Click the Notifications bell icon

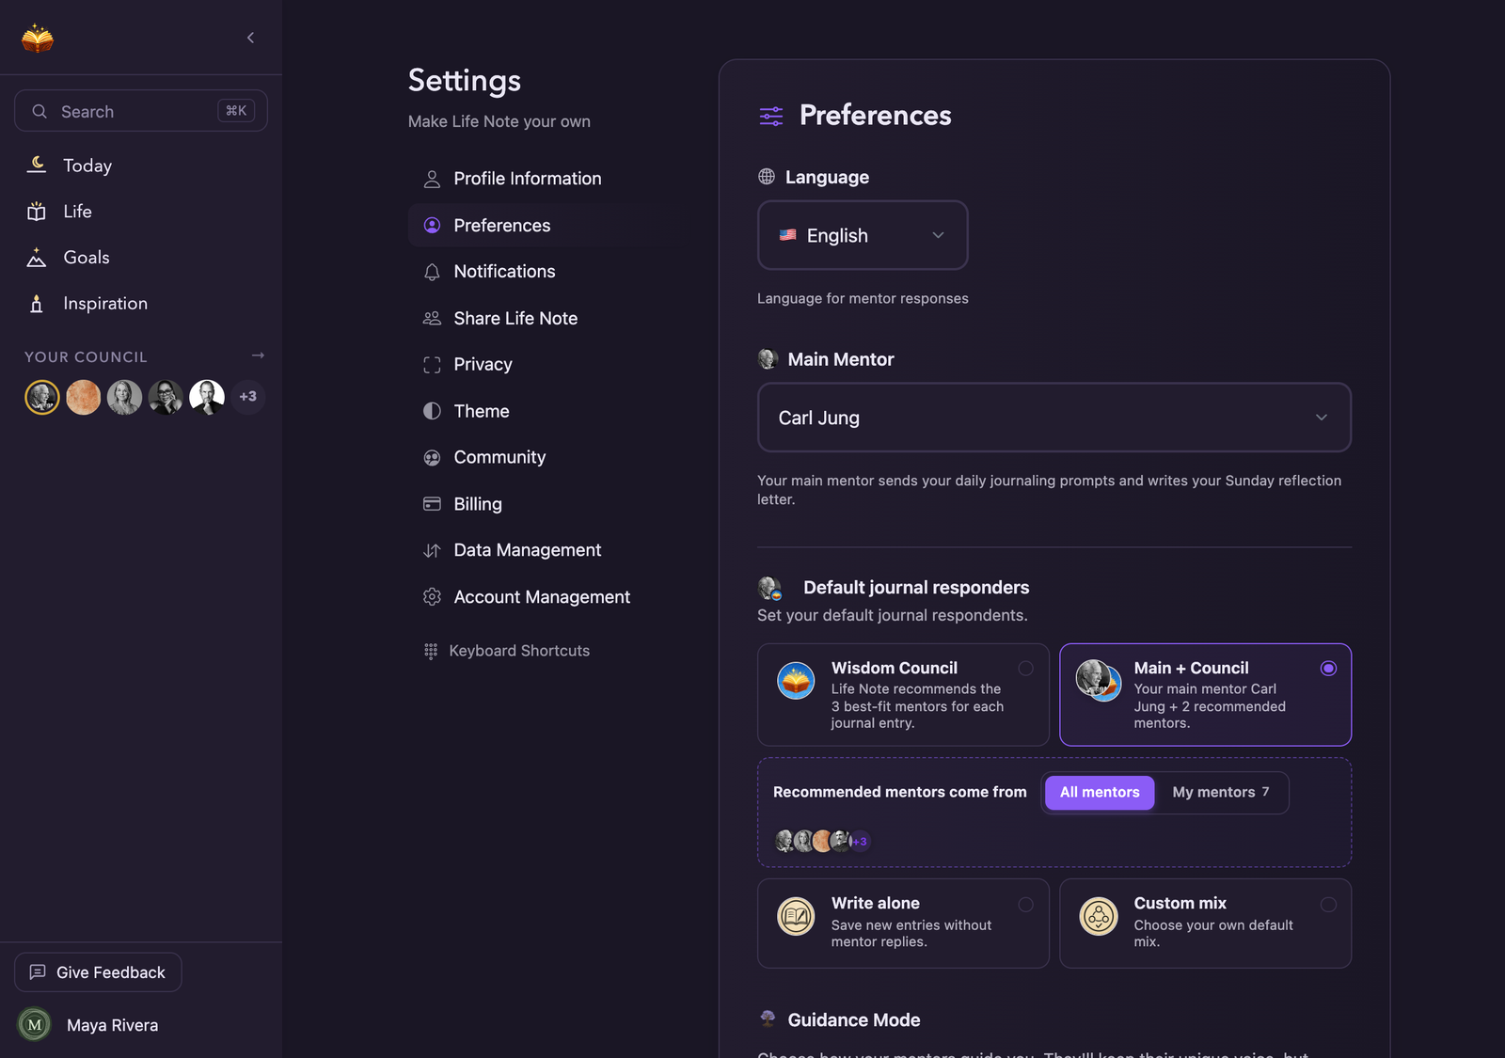432,272
